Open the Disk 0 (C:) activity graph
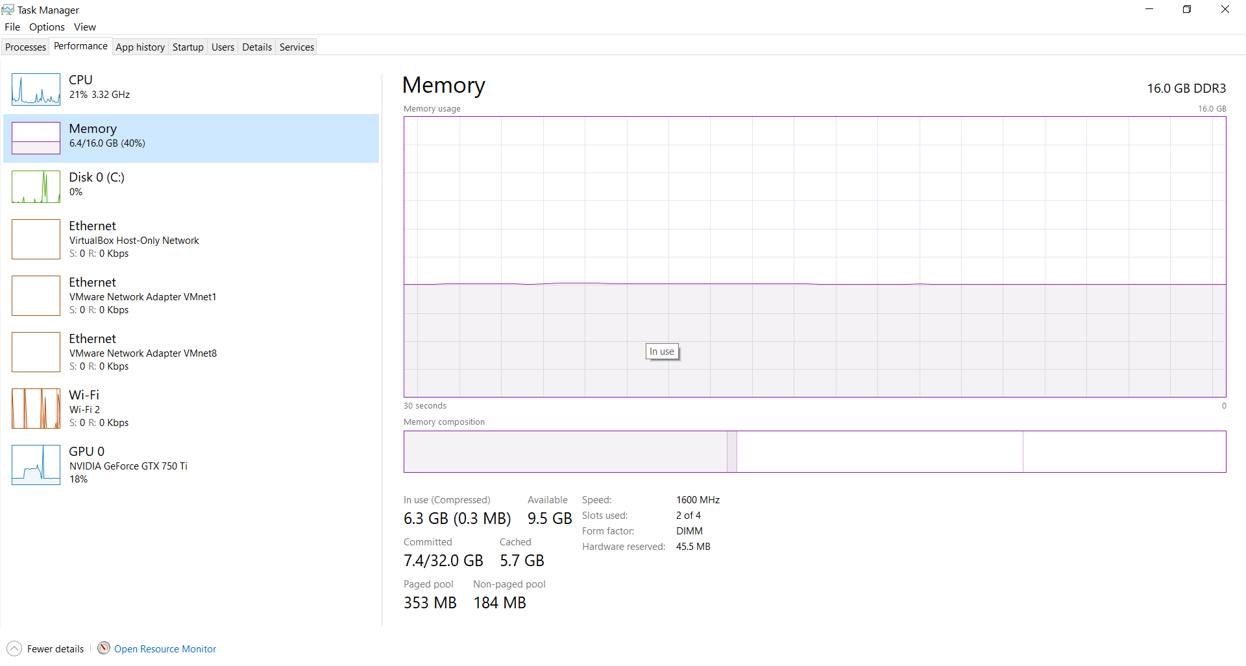1246x666 pixels. (36, 187)
